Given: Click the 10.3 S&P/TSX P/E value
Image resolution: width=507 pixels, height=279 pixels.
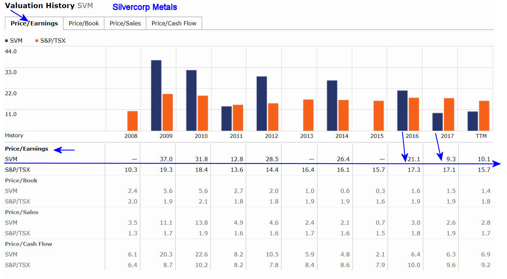Looking at the screenshot, I should 131,170.
